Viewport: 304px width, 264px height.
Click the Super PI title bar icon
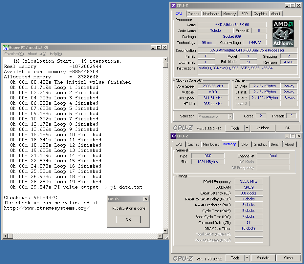tap(6, 48)
